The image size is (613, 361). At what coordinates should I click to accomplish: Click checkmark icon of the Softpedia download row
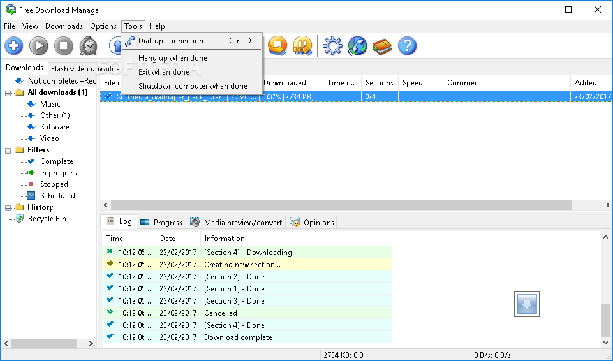(x=108, y=96)
